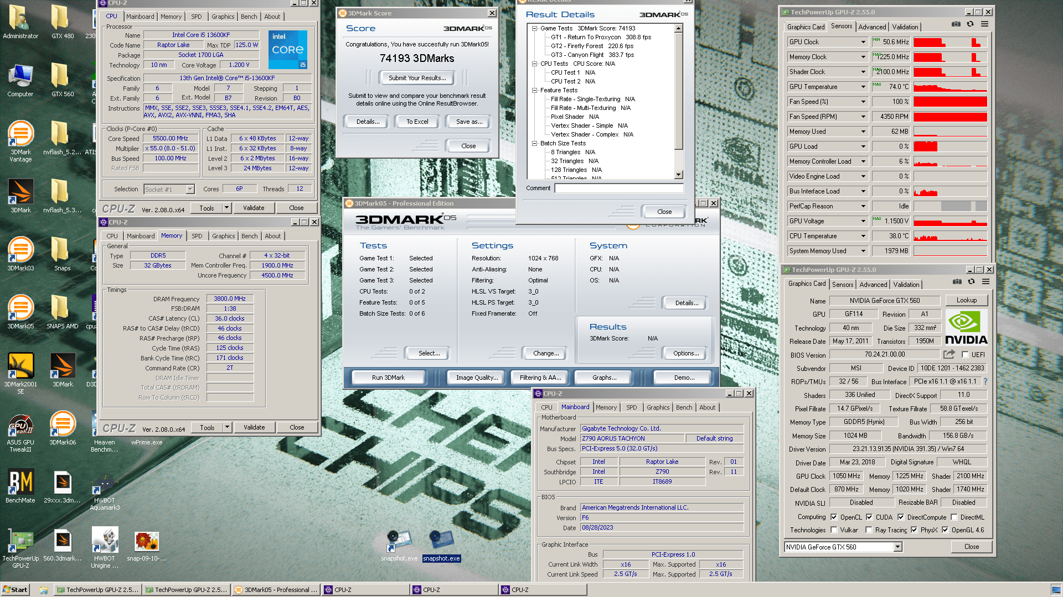Toggle the DirectCompute checkbox

pyautogui.click(x=901, y=517)
